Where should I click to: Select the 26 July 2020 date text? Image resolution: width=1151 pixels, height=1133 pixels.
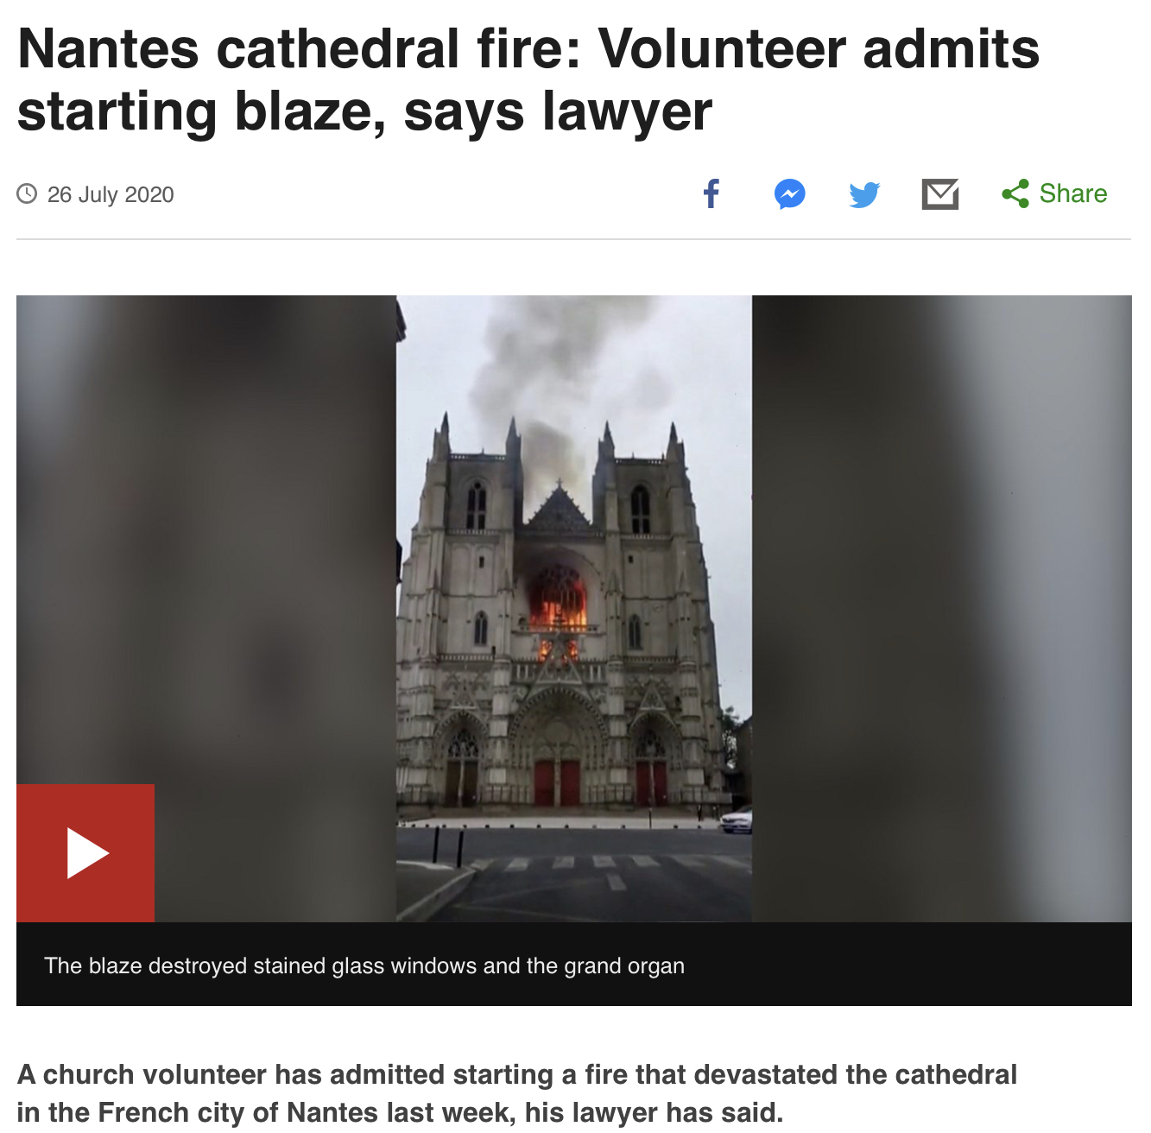[111, 195]
